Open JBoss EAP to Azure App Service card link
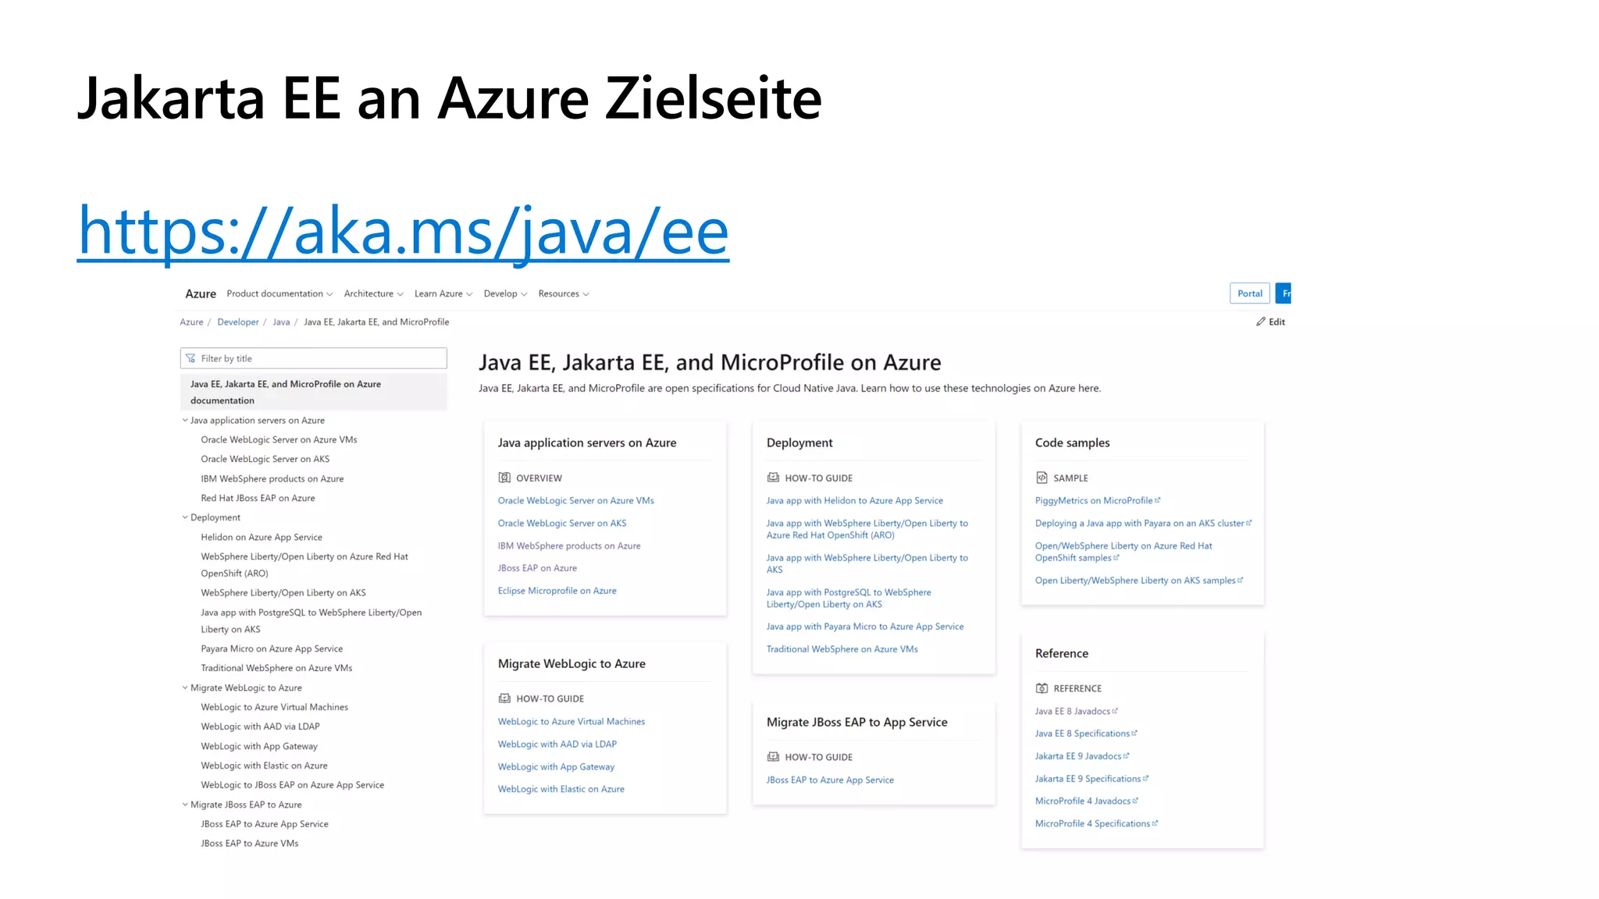The image size is (1599, 899). pos(830,780)
